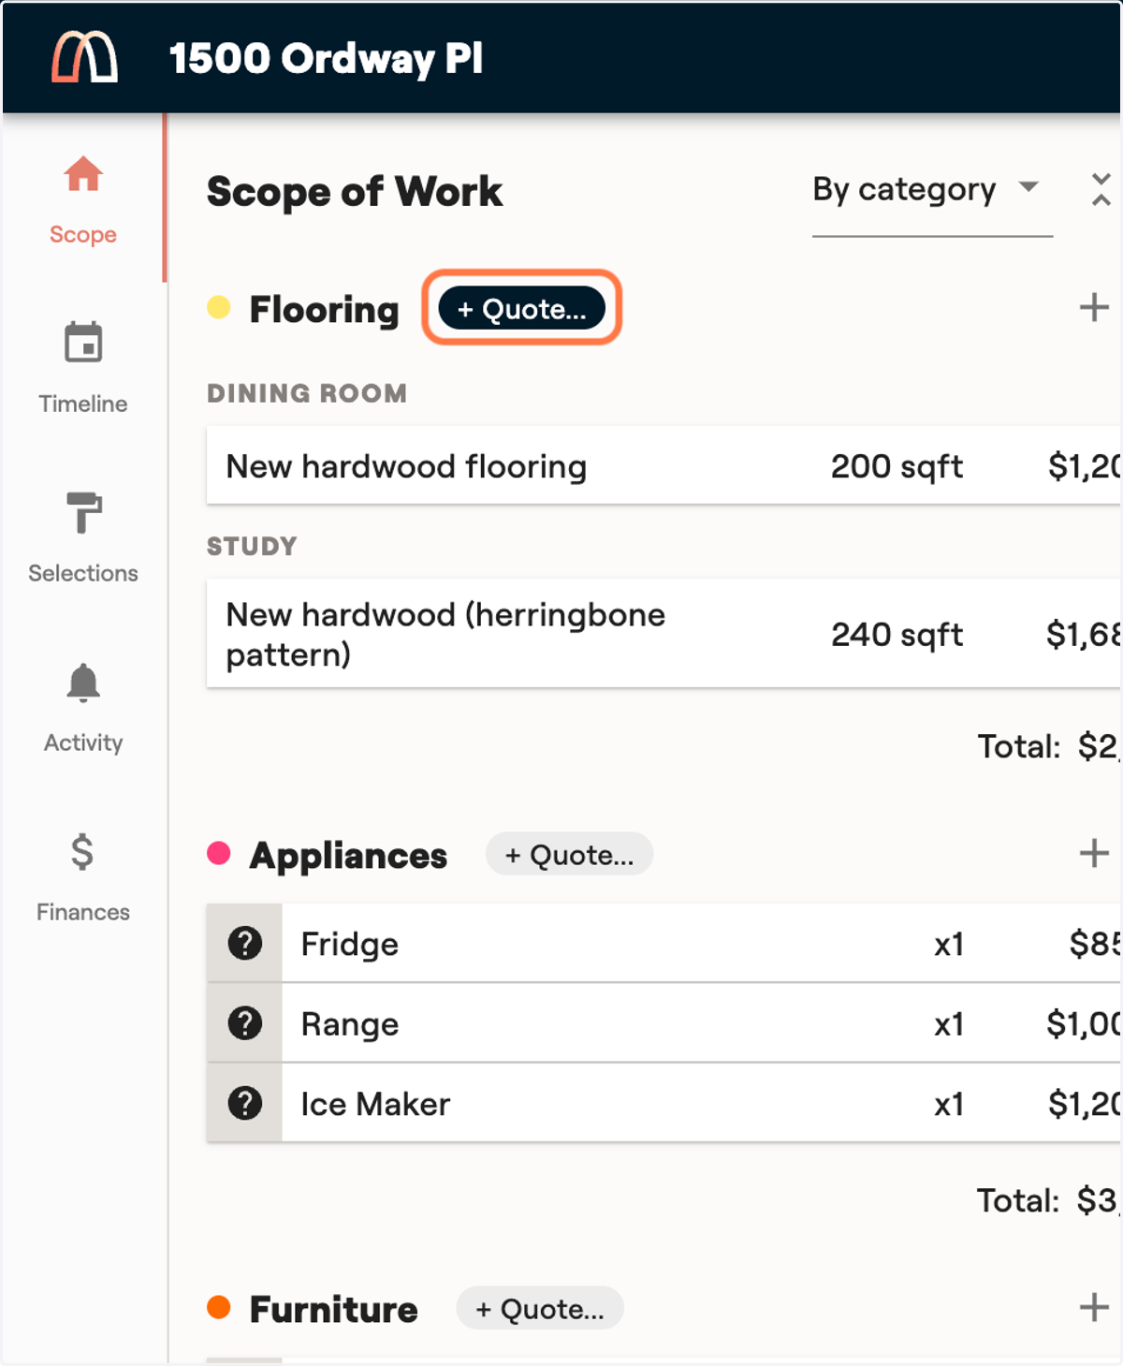Click the Furniture + Quote button
The width and height of the screenshot is (1123, 1366).
(x=540, y=1308)
